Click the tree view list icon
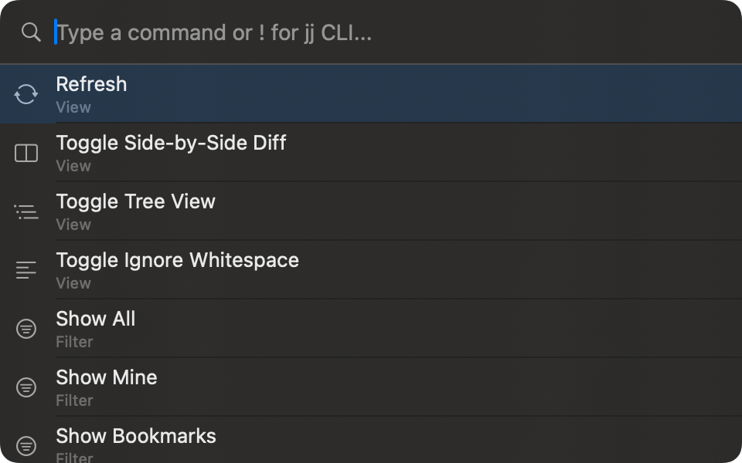Screen dimensions: 742x463 pos(26,211)
